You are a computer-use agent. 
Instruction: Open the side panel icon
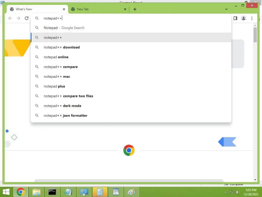click(235, 18)
